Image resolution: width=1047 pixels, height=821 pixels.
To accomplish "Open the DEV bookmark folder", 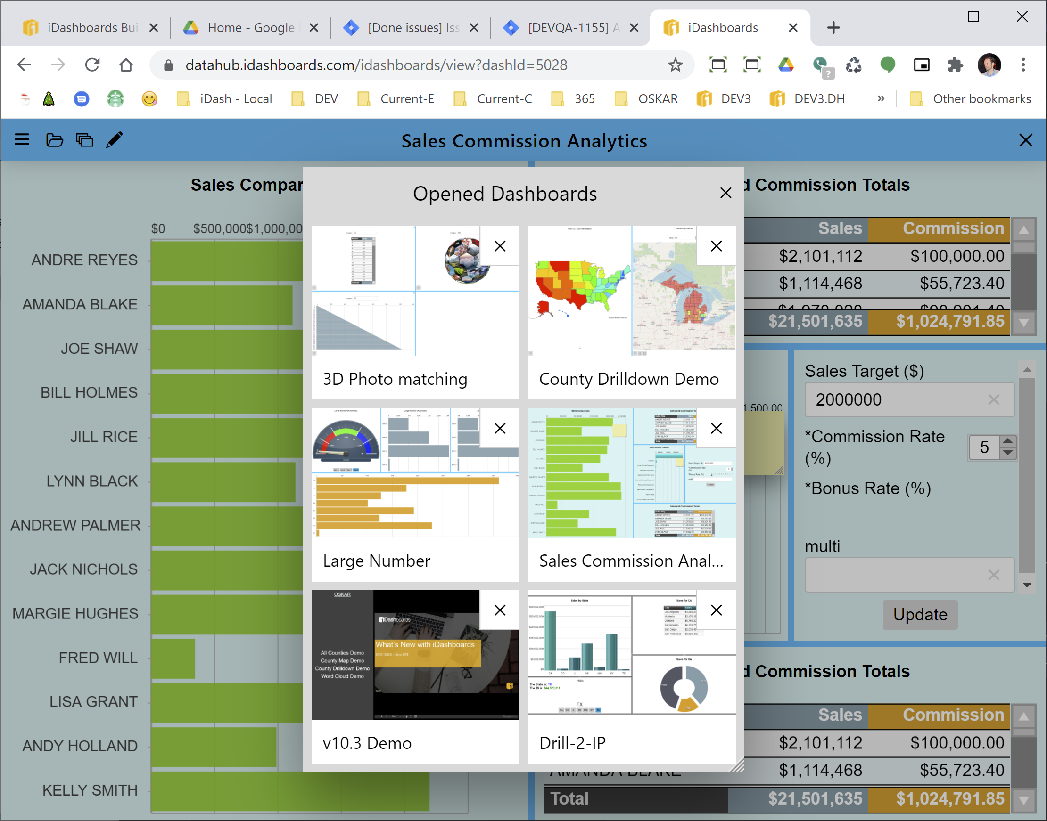I will pyautogui.click(x=315, y=99).
